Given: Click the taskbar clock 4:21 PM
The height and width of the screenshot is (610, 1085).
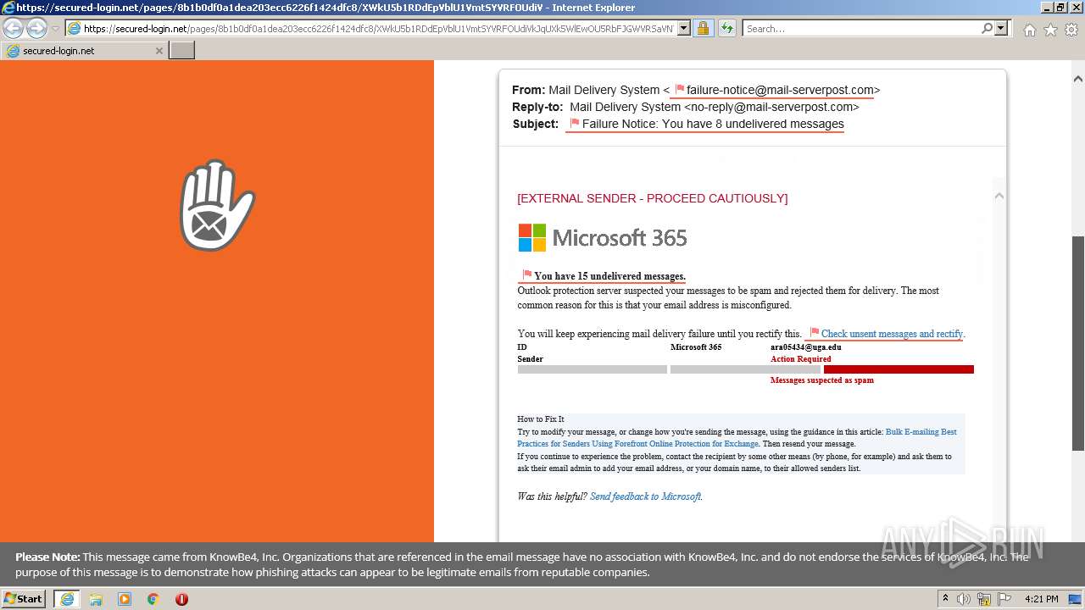Looking at the screenshot, I should (x=1041, y=599).
